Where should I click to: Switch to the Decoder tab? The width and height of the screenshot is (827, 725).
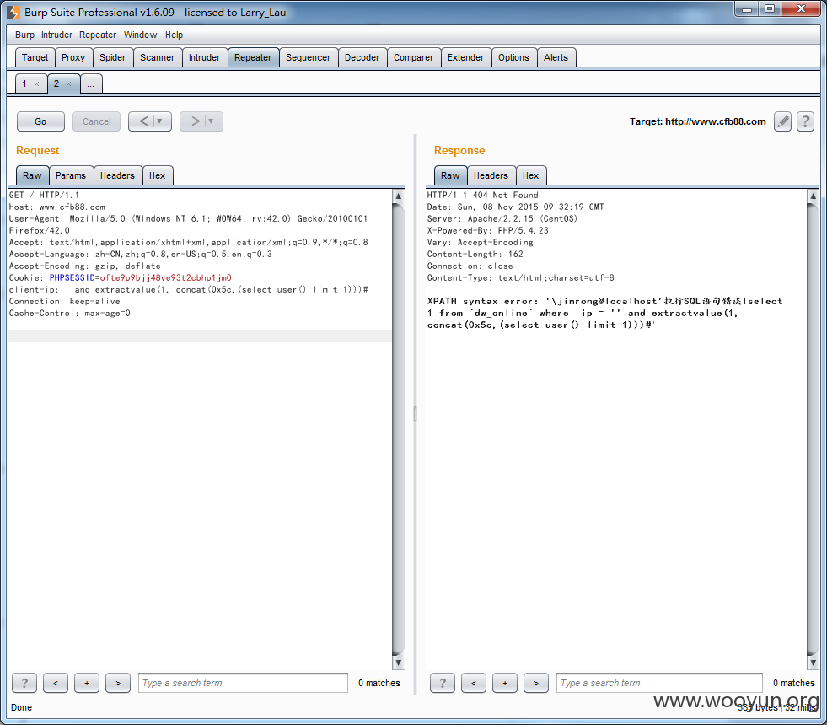point(362,57)
